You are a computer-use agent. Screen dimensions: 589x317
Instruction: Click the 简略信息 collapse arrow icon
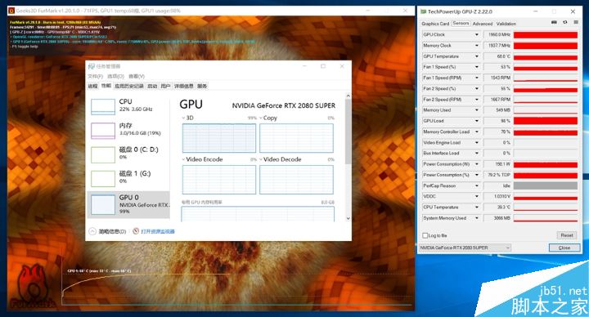coord(92,231)
